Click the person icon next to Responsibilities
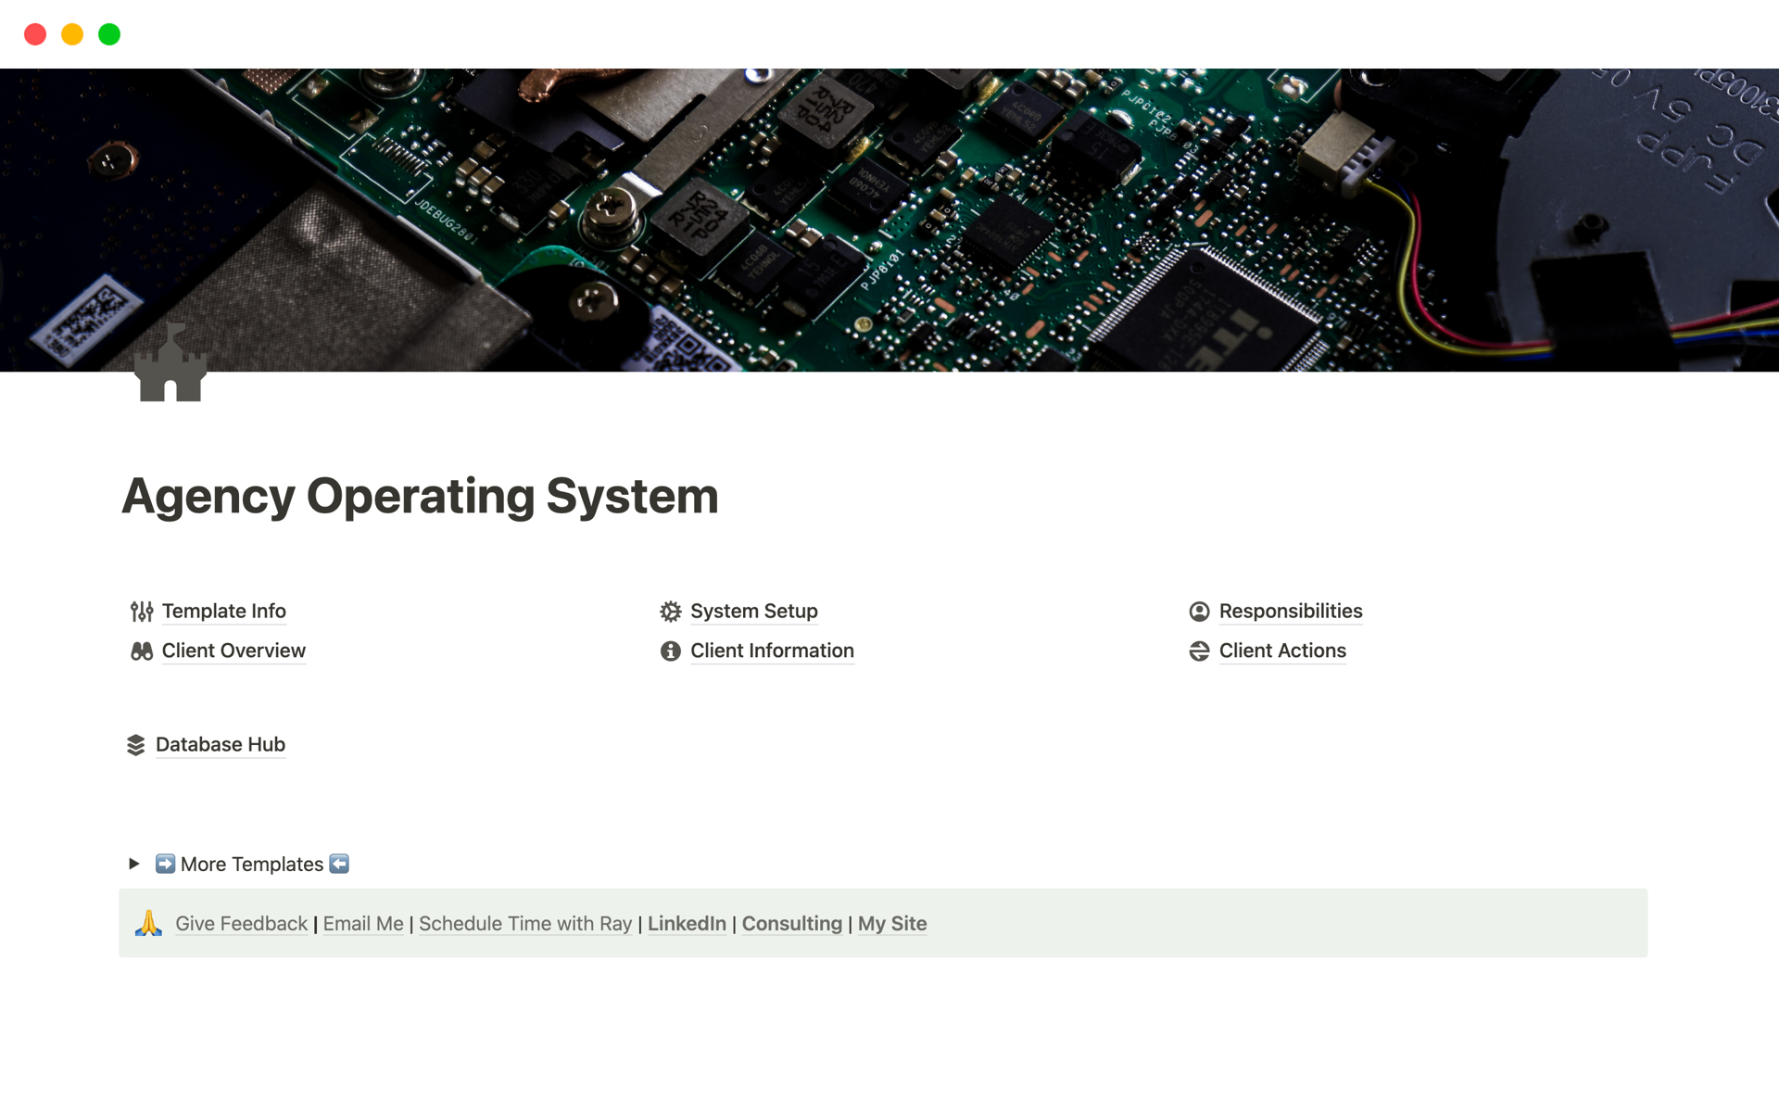This screenshot has width=1779, height=1112. click(x=1199, y=612)
